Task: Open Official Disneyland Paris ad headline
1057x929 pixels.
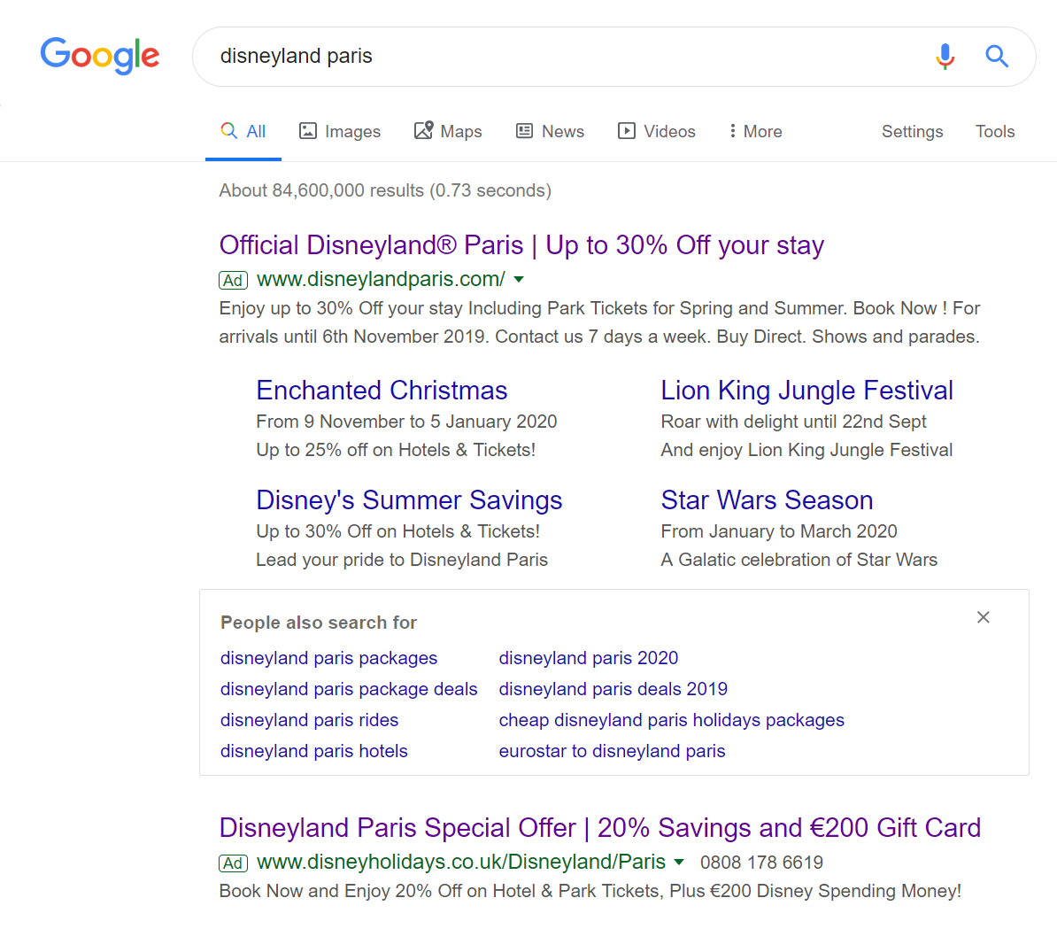Action: [x=521, y=245]
